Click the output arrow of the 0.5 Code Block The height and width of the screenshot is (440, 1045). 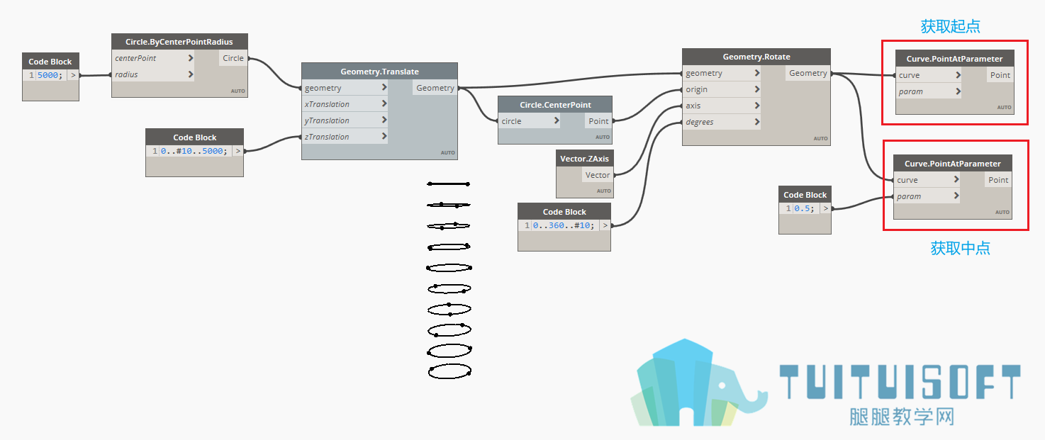[x=825, y=208]
